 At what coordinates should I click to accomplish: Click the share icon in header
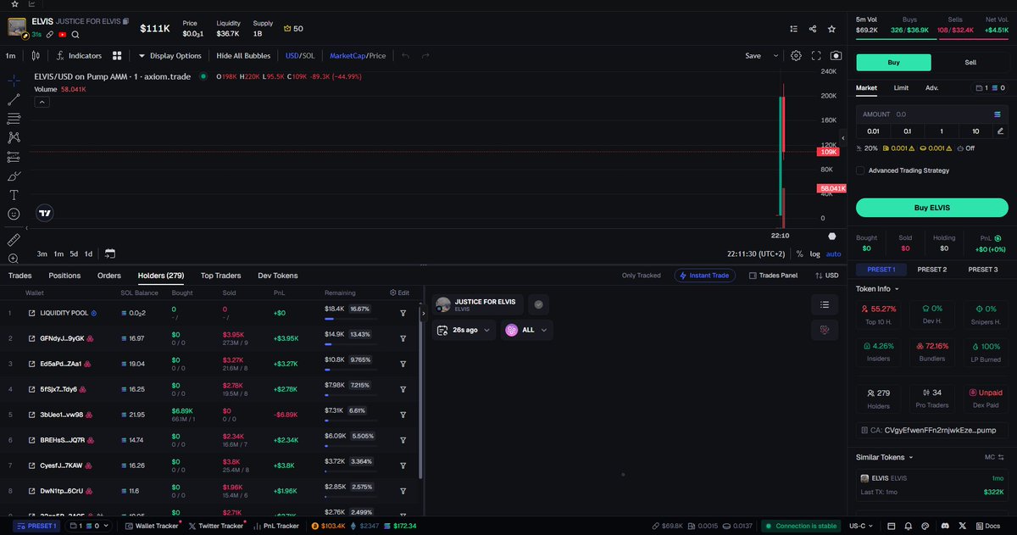tap(813, 29)
